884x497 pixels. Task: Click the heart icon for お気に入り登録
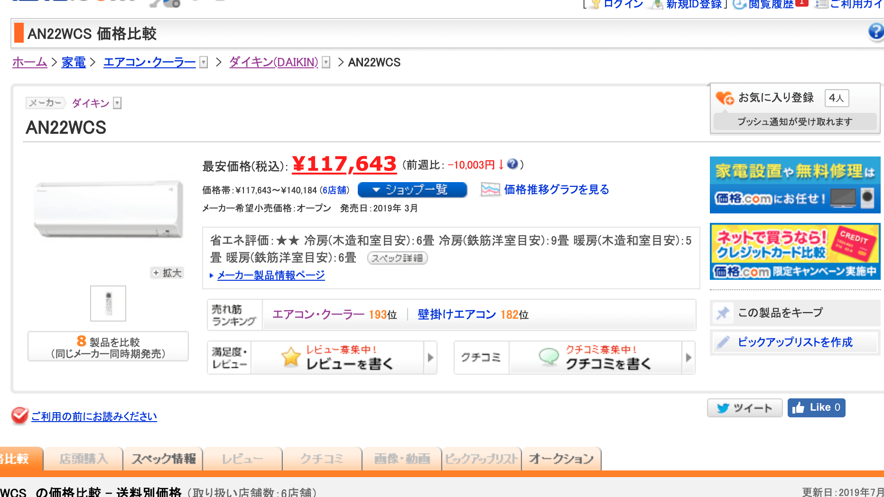click(x=723, y=97)
